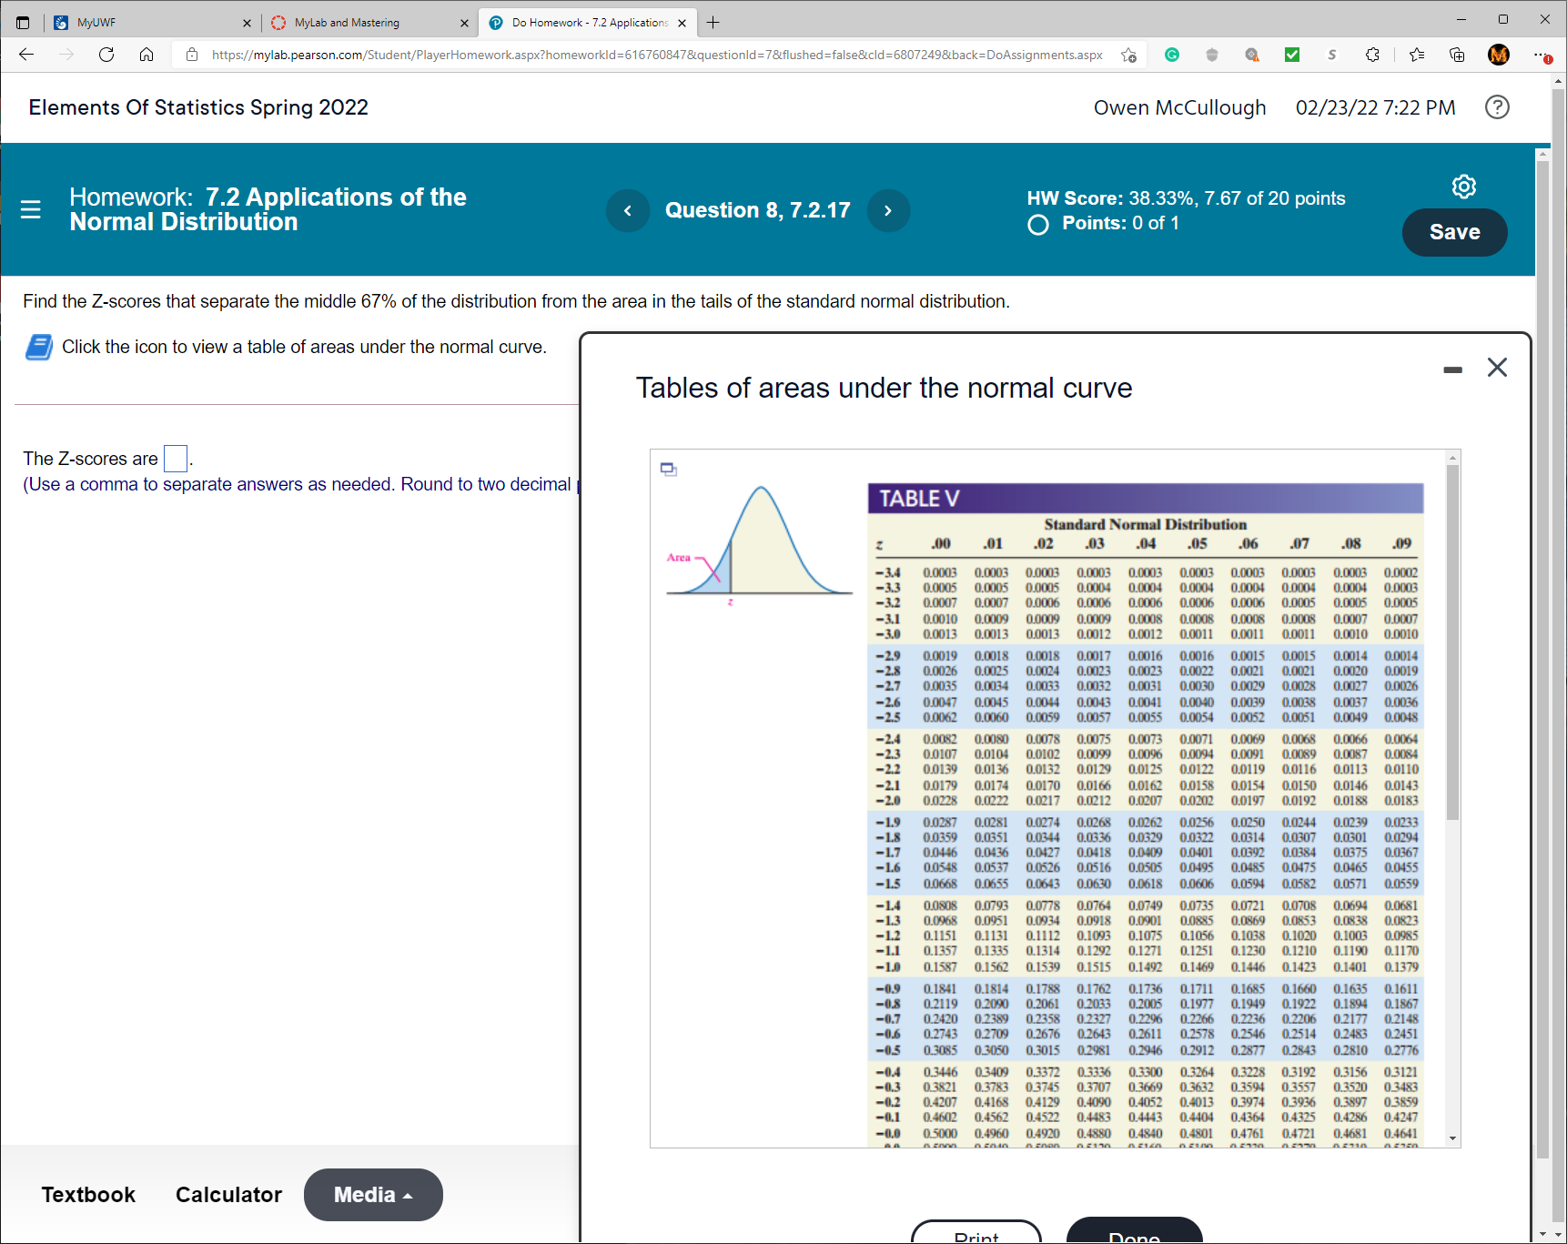The width and height of the screenshot is (1567, 1244).
Task: Pop out the table image icon
Action: pyautogui.click(x=669, y=469)
